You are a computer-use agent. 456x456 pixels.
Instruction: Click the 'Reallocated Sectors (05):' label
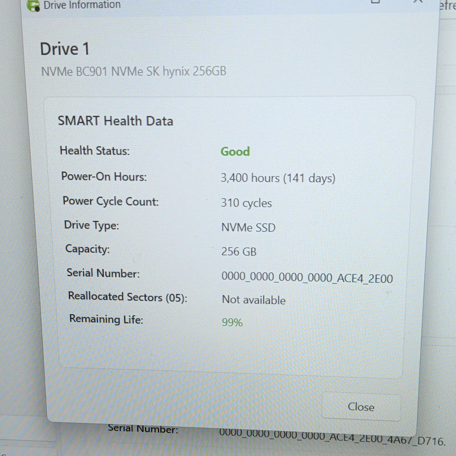(x=128, y=297)
